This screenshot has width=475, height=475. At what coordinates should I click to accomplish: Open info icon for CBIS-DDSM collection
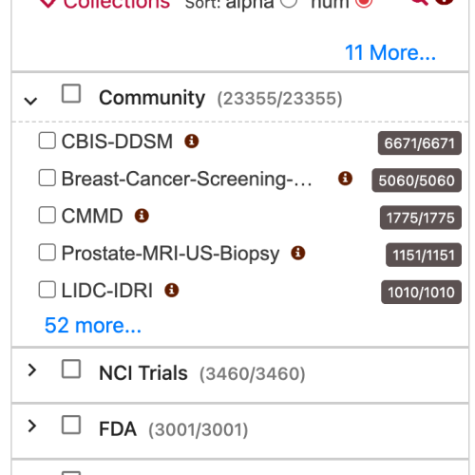192,141
